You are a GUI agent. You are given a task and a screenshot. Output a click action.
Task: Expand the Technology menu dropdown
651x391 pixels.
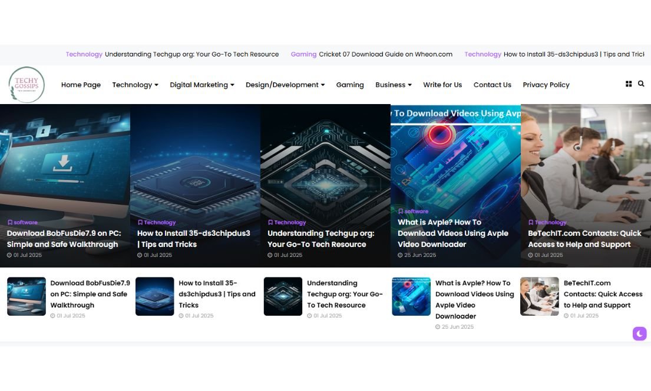click(136, 85)
